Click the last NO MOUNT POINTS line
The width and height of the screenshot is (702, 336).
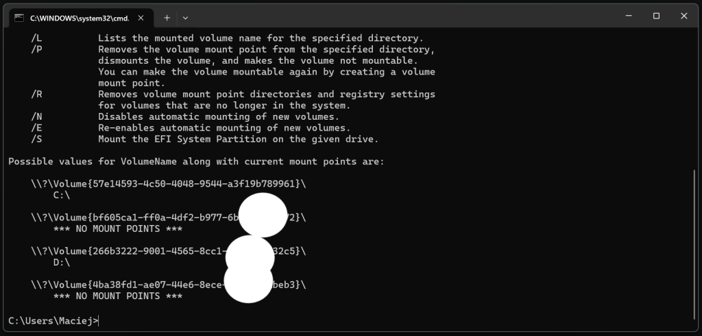(118, 296)
